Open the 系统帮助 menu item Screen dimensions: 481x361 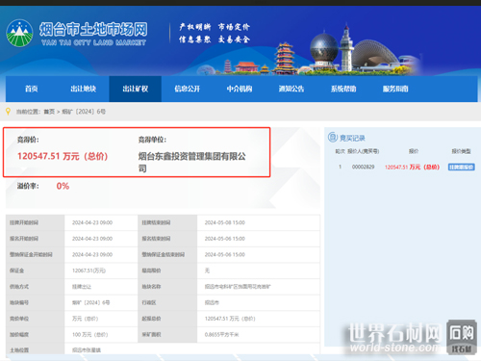[343, 89]
